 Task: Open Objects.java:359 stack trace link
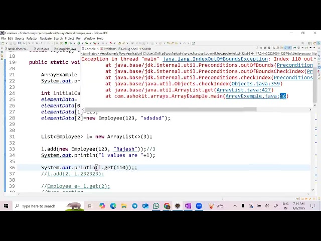click(255, 84)
